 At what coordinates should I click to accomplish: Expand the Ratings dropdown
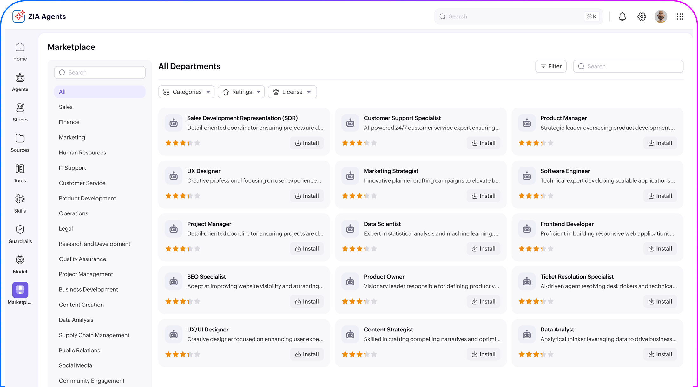(x=241, y=92)
